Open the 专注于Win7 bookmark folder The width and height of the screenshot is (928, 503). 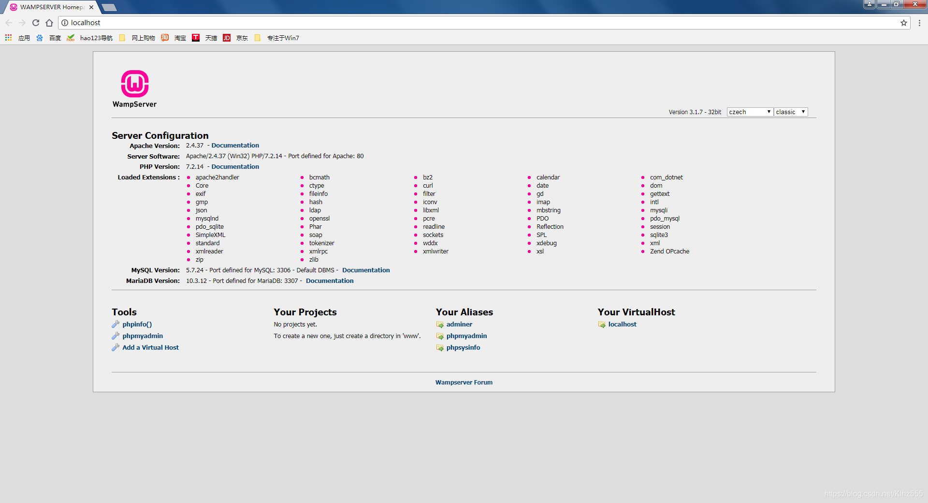tap(277, 38)
